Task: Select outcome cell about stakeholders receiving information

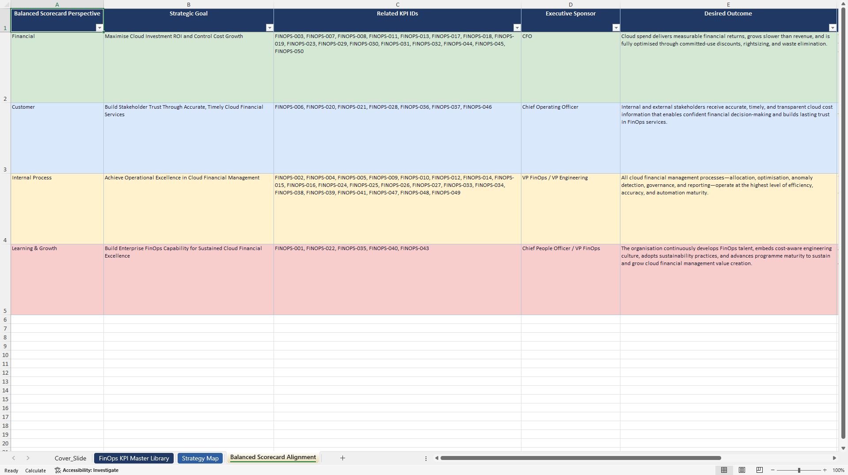Action: tap(729, 138)
